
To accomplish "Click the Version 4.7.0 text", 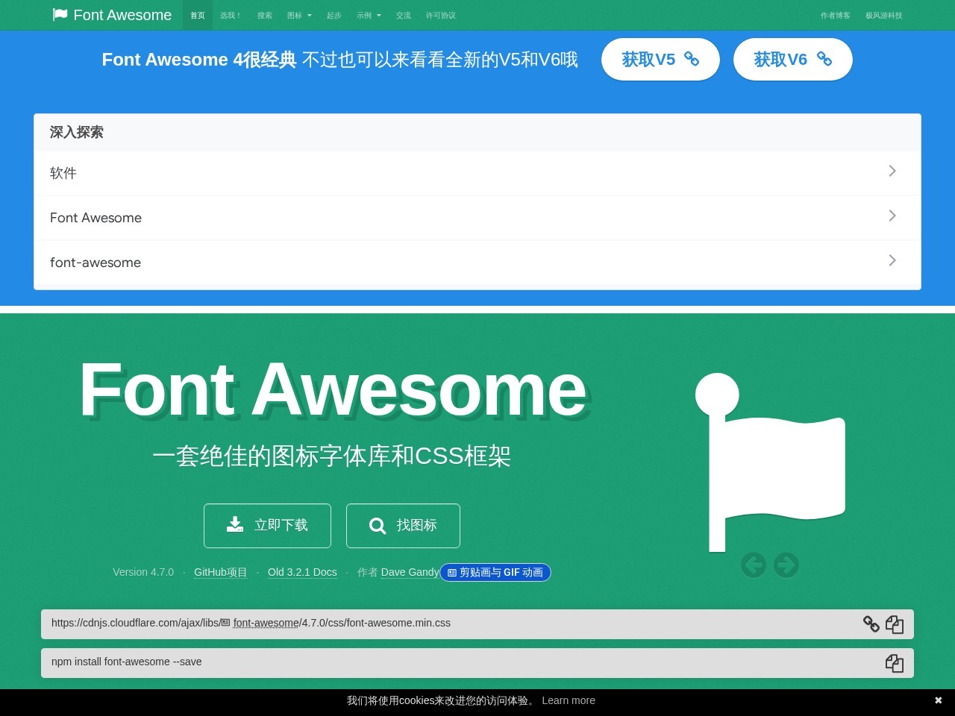I will 143,572.
